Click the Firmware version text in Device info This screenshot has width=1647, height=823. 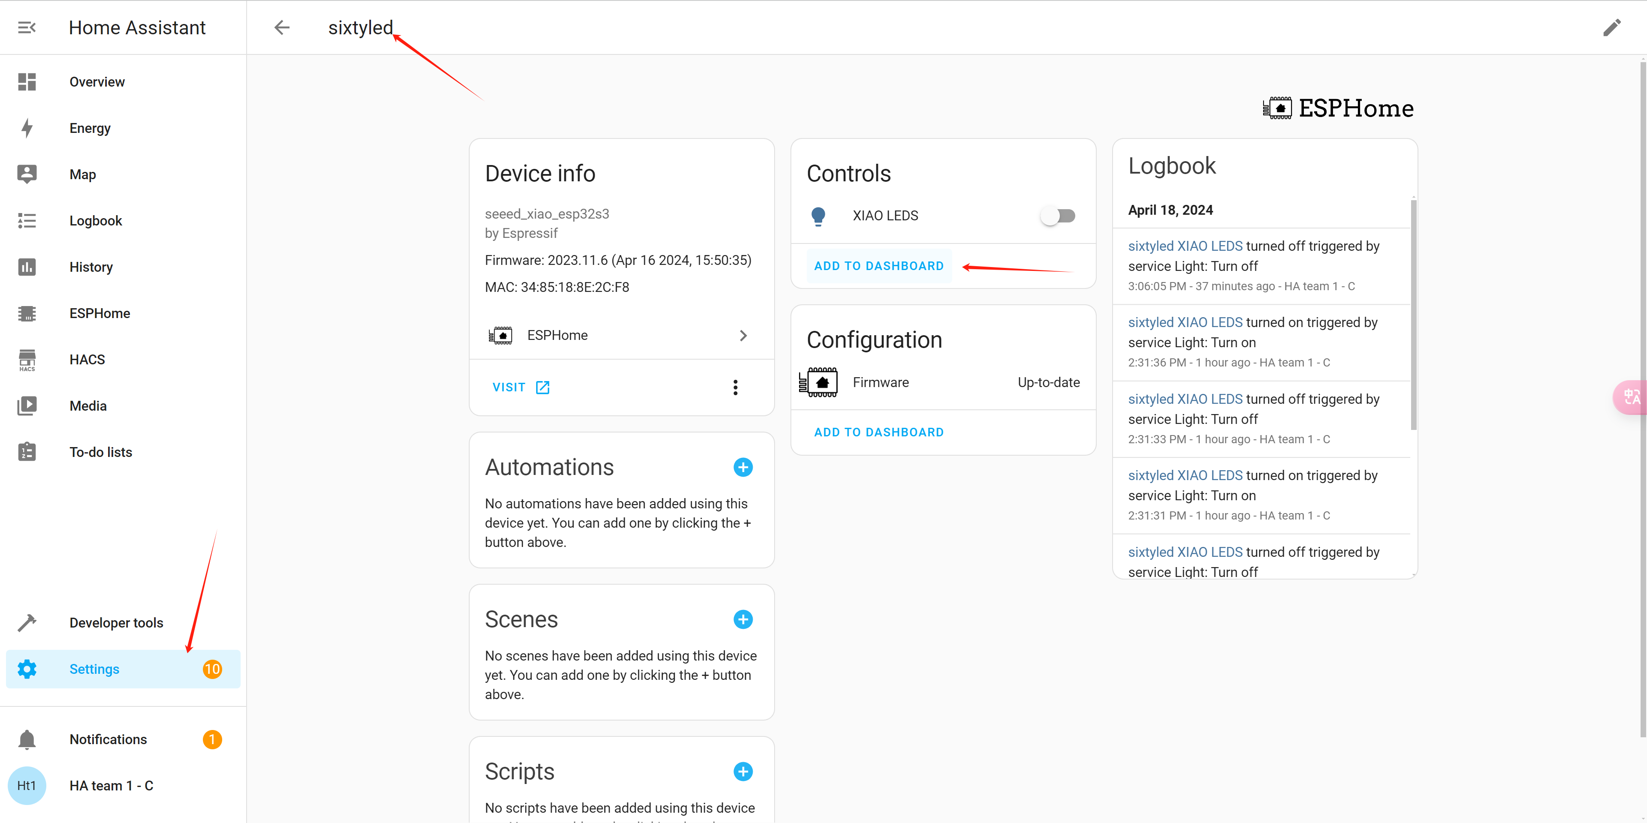(x=618, y=260)
